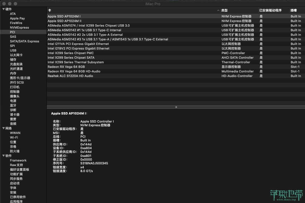Image resolution: width=305 pixels, height=203 pixels.
Task: Click the pane splitter handle dot
Action: point(176,107)
